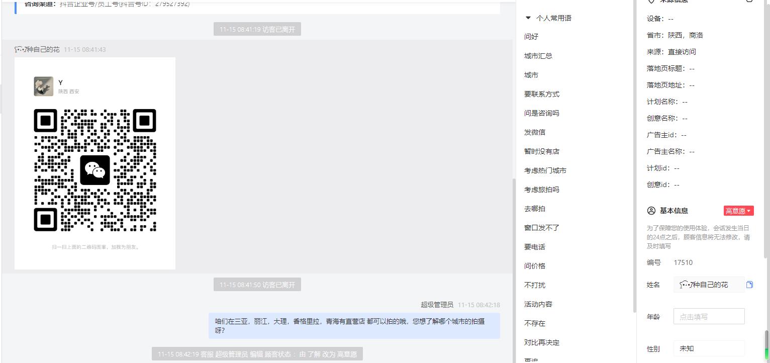This screenshot has width=770, height=363.
Task: Click the avatar of user Y on the QR card
Action: 44,86
